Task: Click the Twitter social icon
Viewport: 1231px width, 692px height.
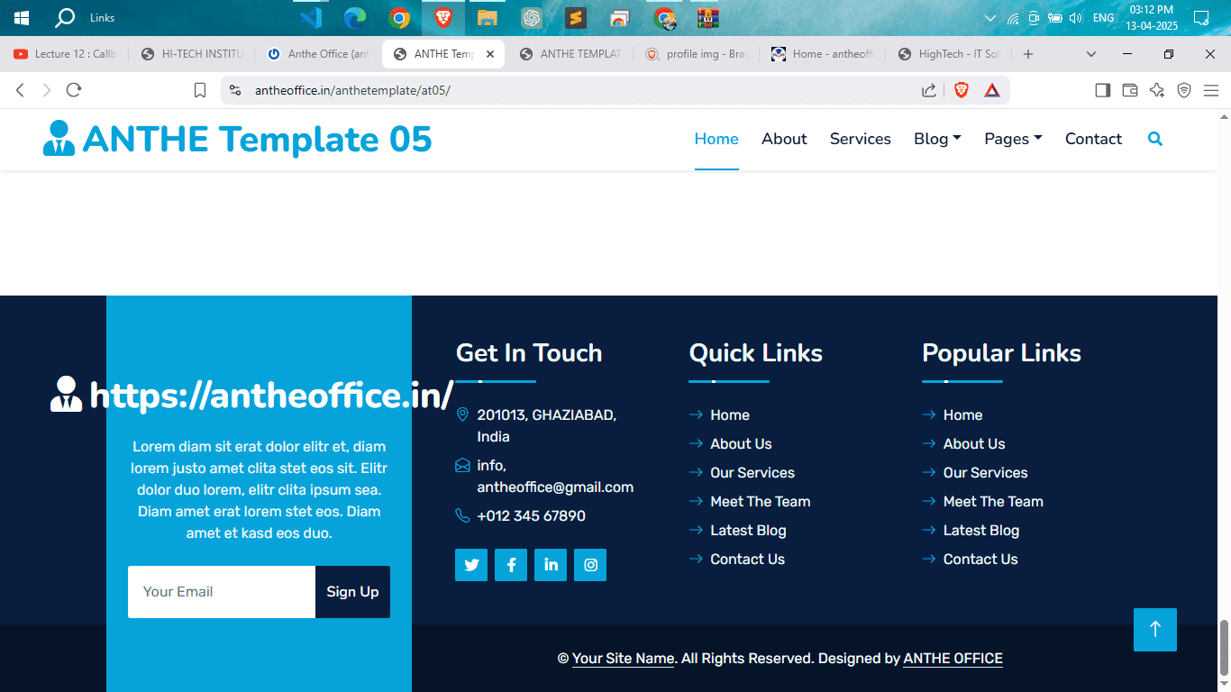Action: pyautogui.click(x=471, y=565)
